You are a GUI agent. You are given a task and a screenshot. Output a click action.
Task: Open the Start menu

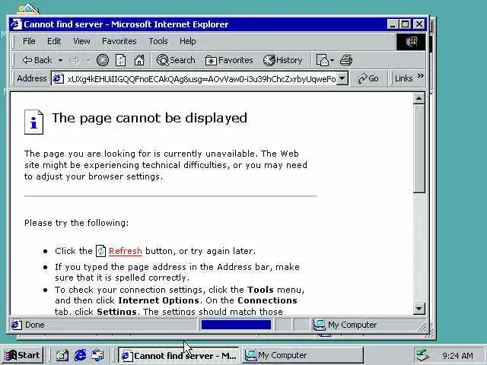coord(22,355)
